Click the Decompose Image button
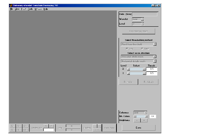Image resolution: width=217 pixels, height=135 pixels. tap(139, 31)
